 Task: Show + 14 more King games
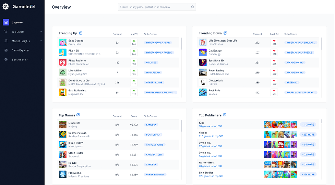pyautogui.click(x=308, y=125)
